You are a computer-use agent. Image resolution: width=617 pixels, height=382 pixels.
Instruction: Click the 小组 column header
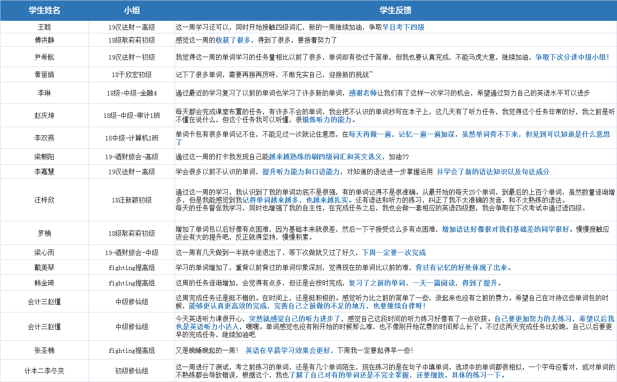(x=132, y=10)
